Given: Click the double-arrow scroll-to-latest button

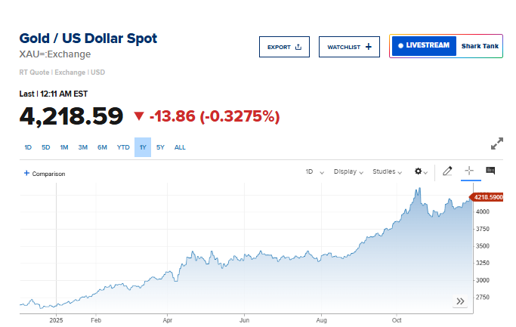Looking at the screenshot, I should pyautogui.click(x=460, y=301).
